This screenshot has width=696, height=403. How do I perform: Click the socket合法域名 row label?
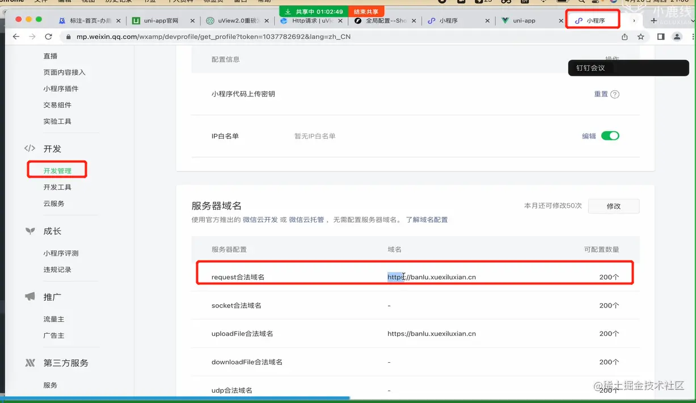[236, 305]
